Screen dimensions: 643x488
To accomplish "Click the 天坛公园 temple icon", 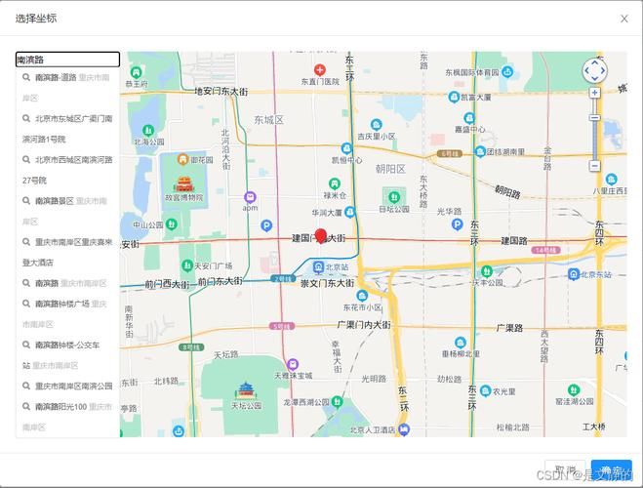I will point(245,390).
